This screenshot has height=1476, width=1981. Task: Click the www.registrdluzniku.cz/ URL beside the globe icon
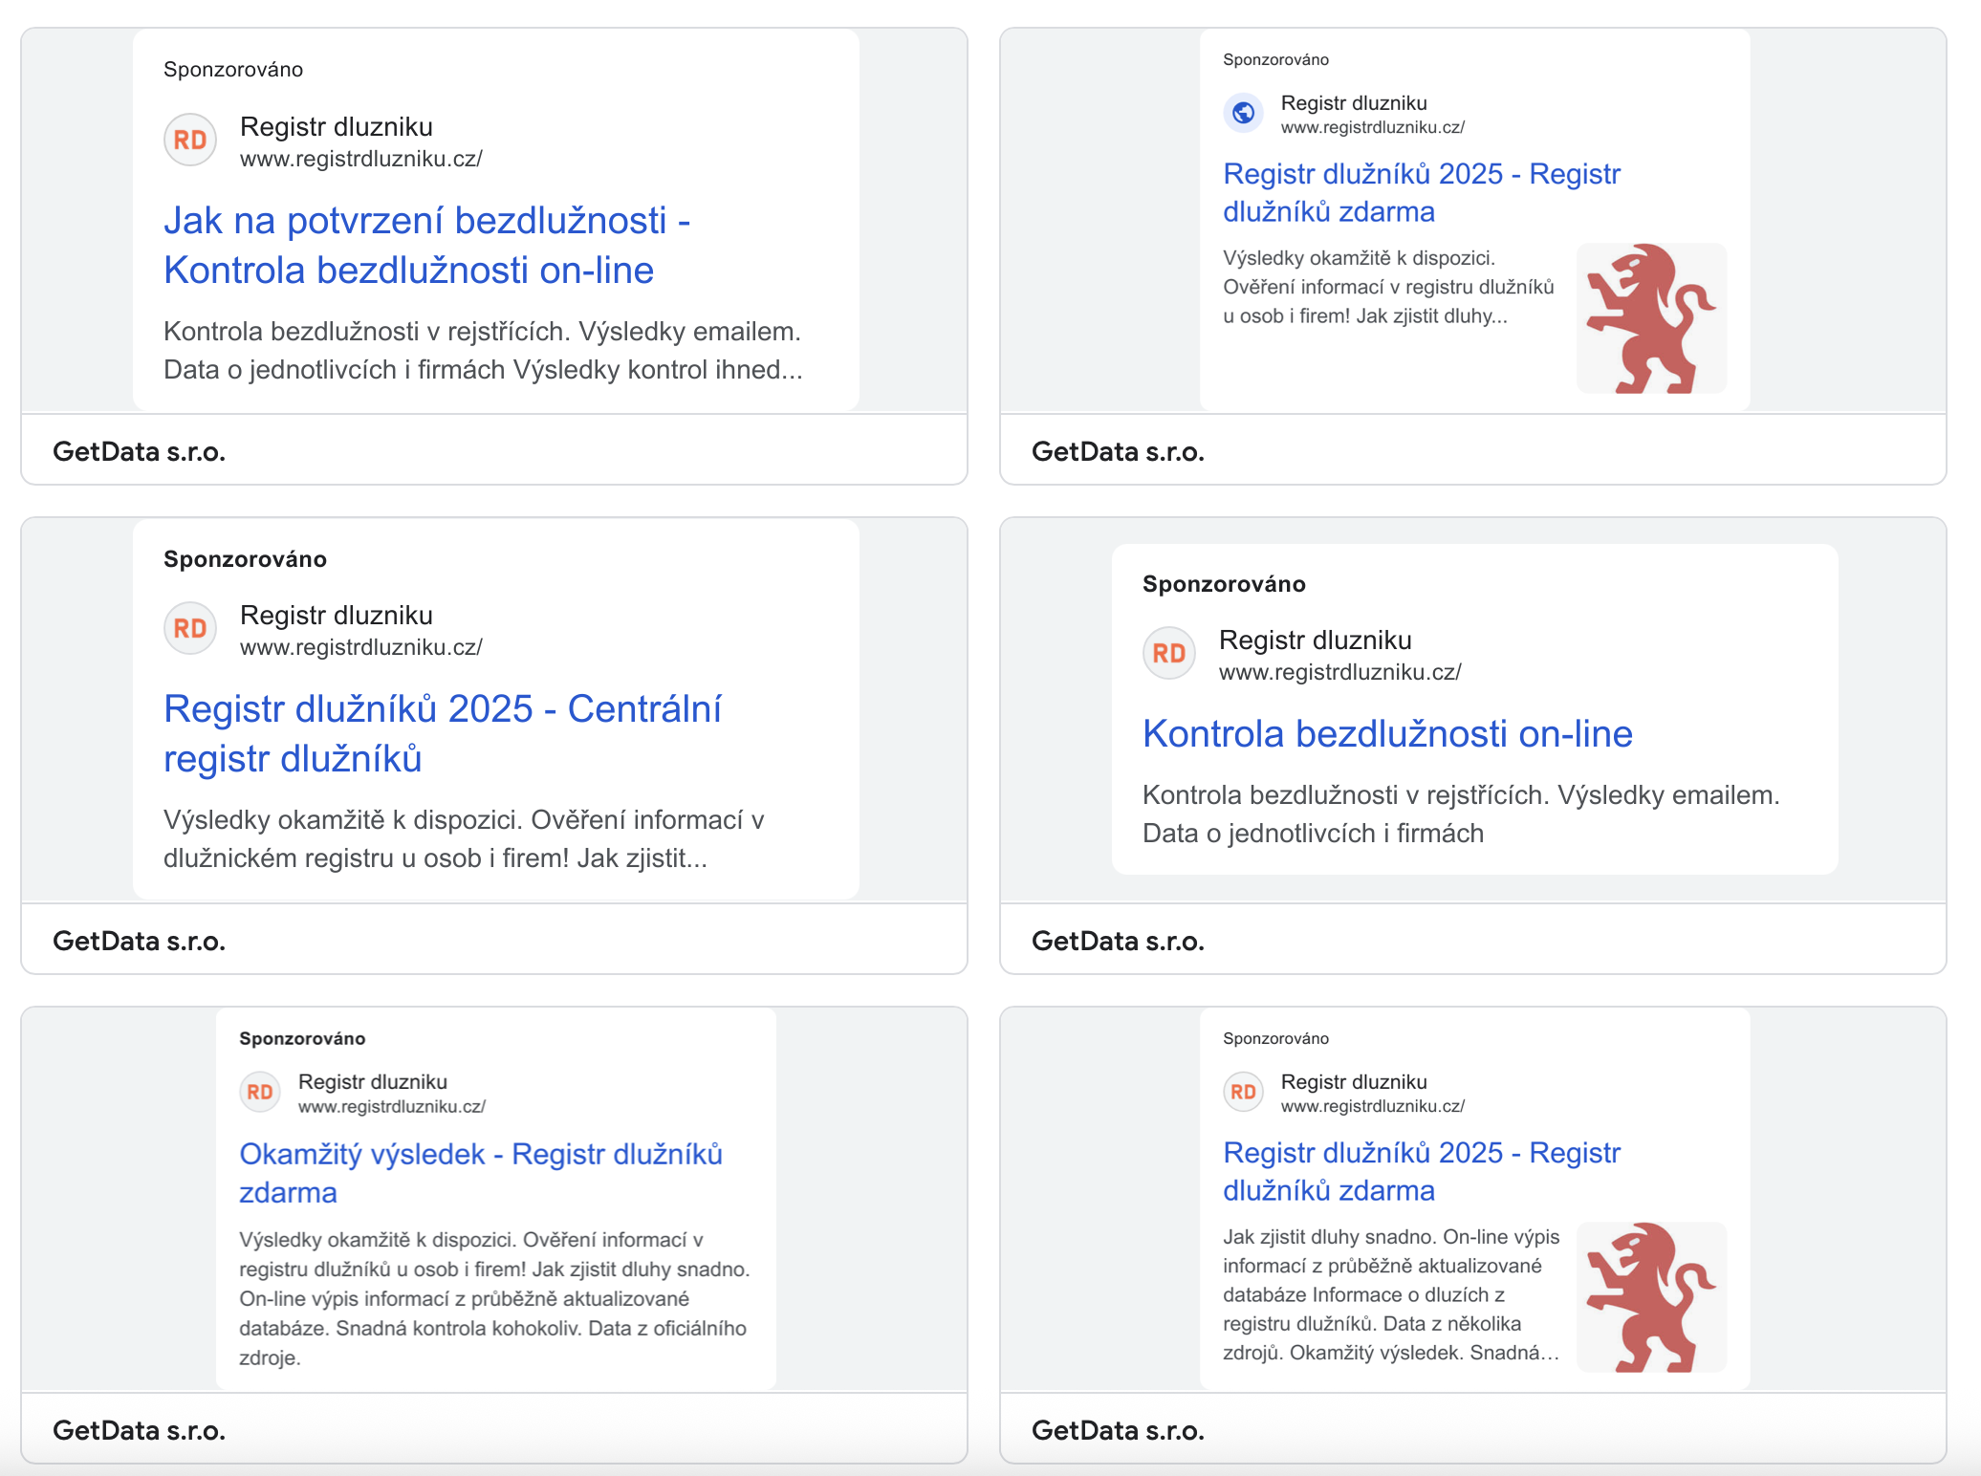click(x=1373, y=127)
